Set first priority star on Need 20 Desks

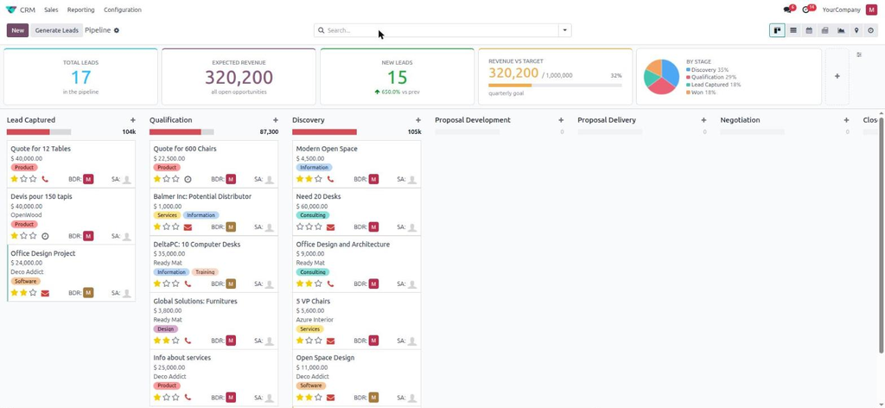pos(300,226)
